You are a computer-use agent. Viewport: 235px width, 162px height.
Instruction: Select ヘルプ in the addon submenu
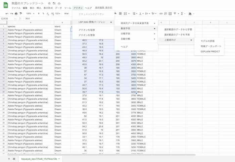[x=136, y=47]
